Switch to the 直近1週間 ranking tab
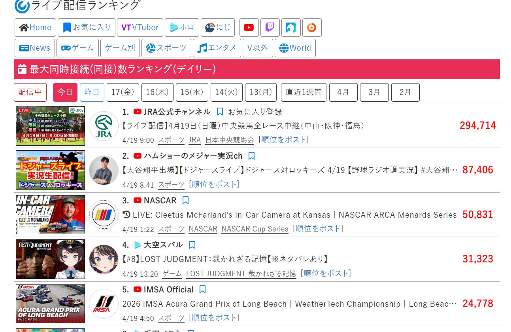 [304, 92]
